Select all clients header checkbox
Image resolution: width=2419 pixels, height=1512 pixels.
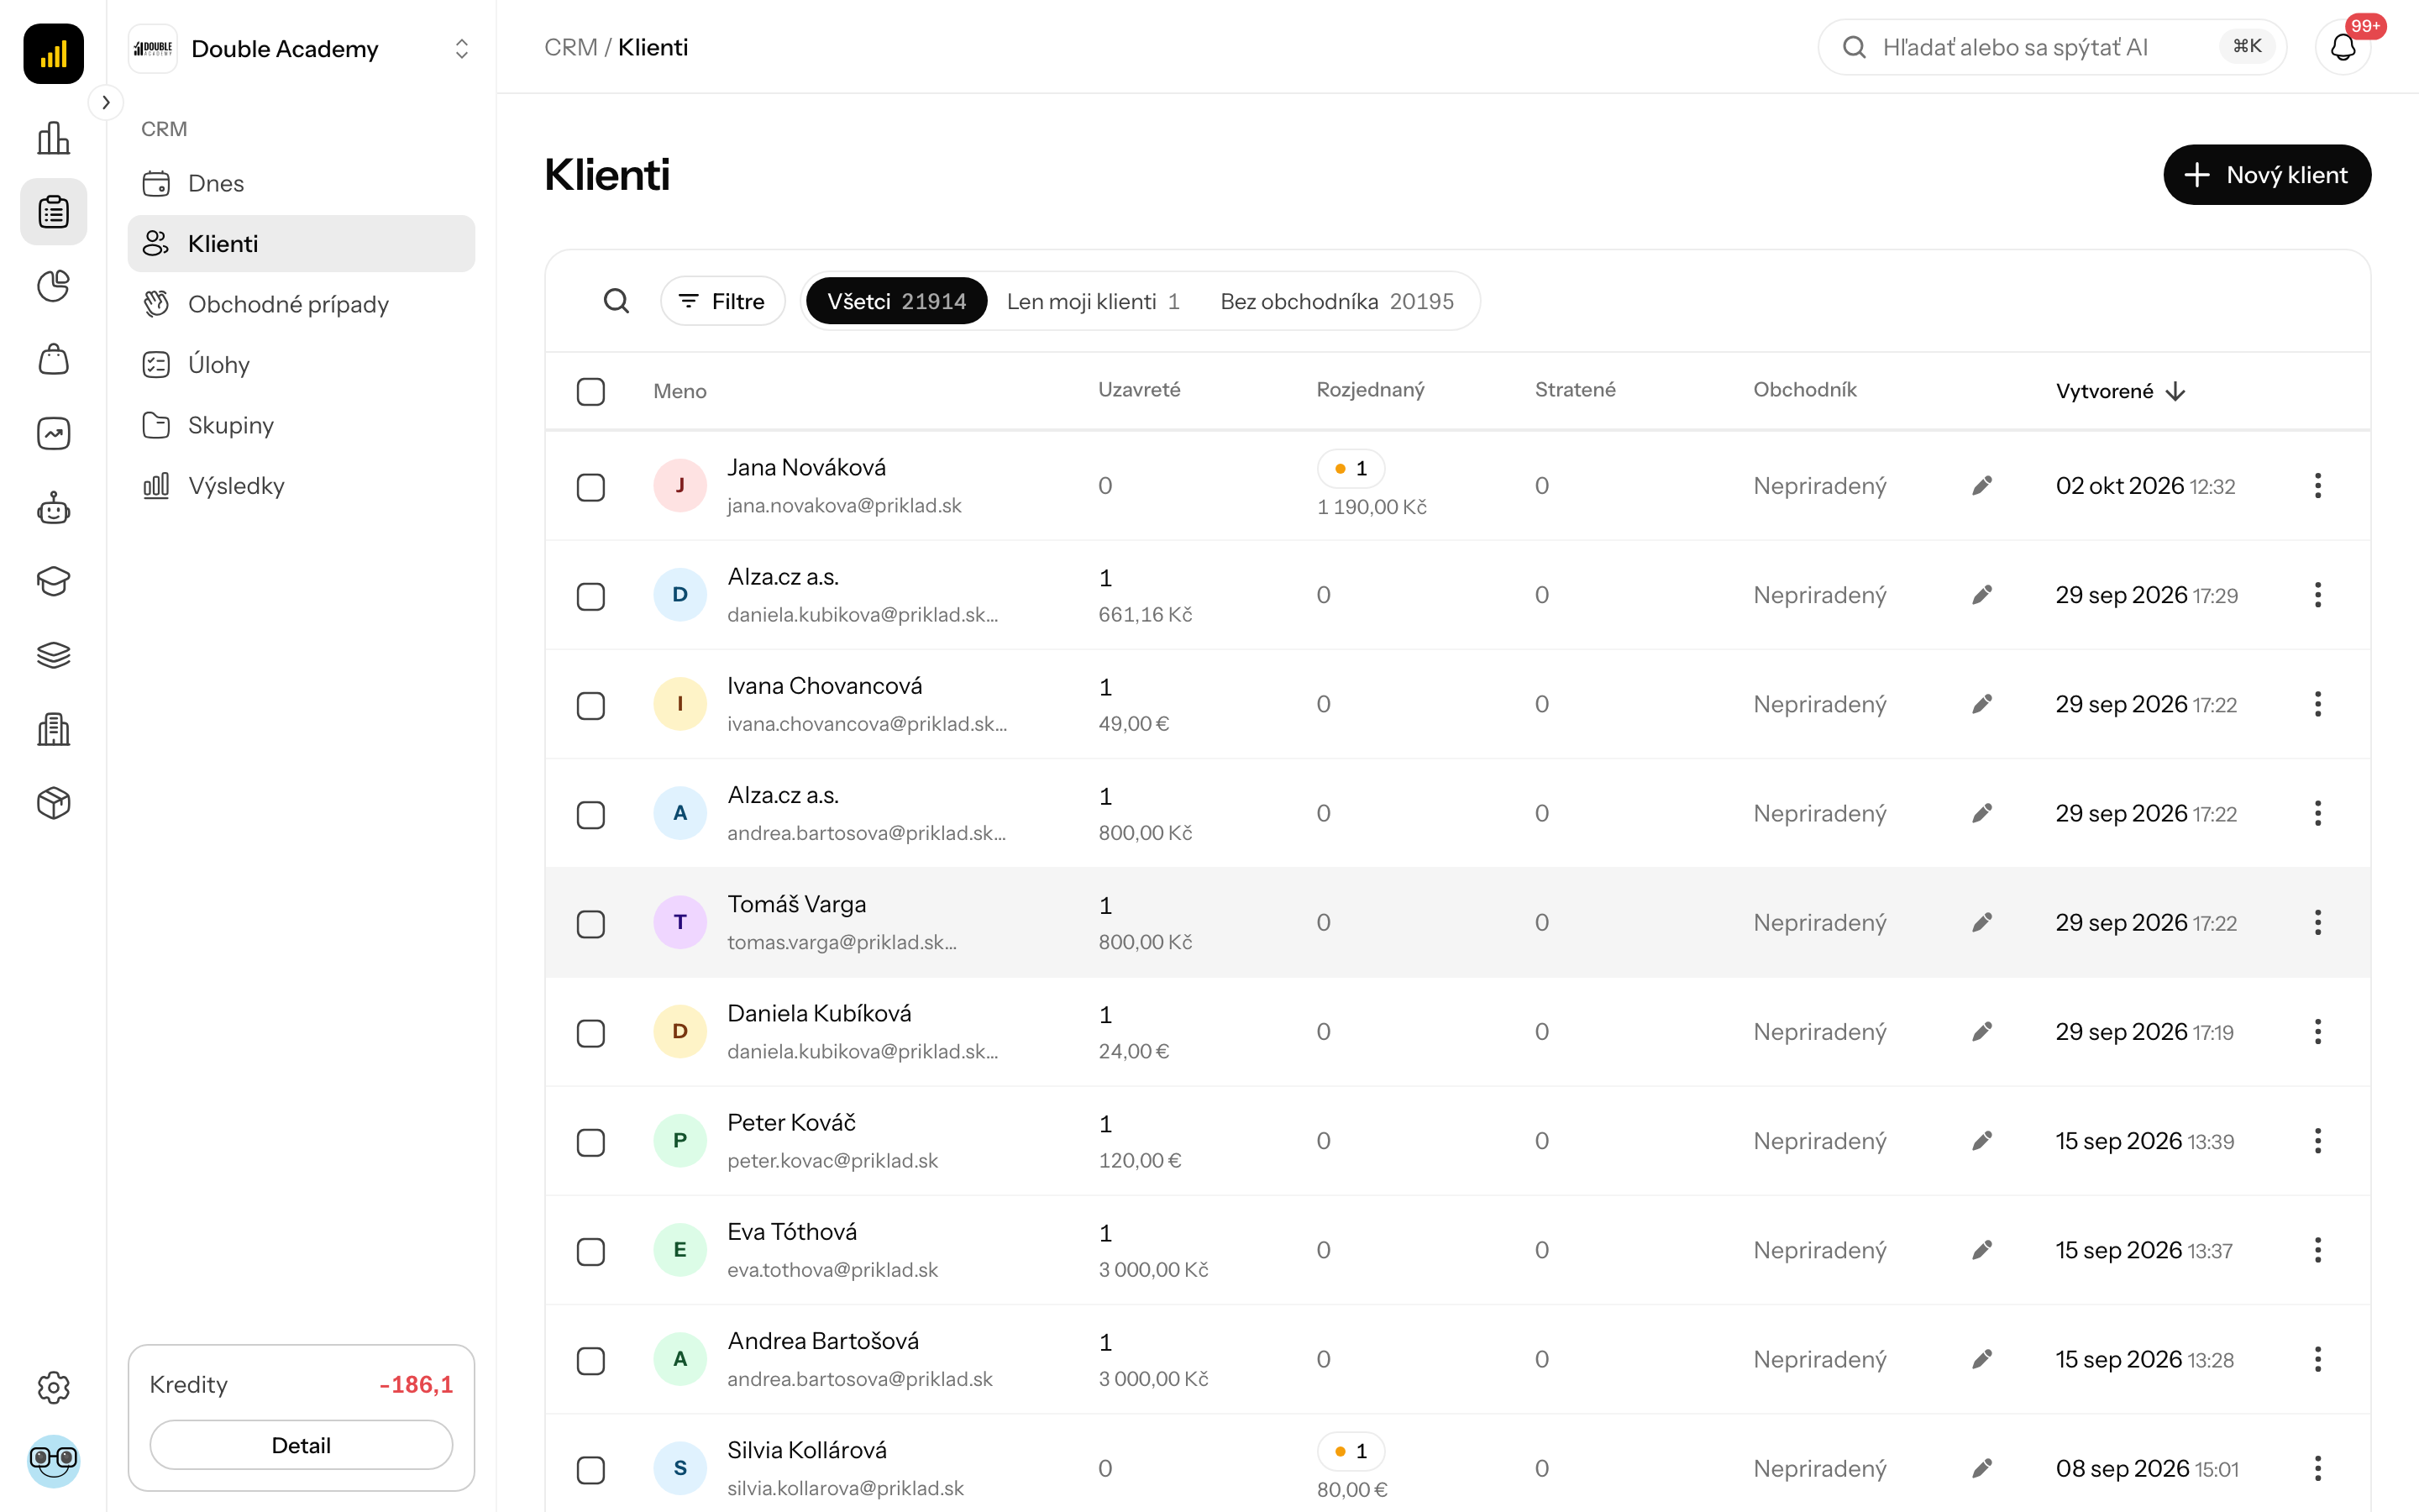coord(590,391)
